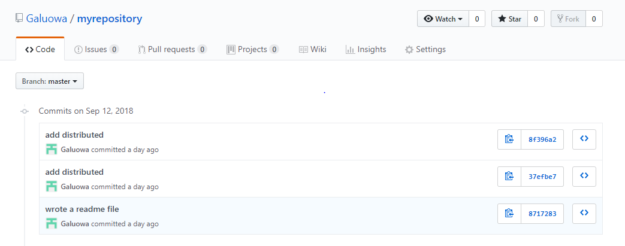
Task: Browse repository at commit 8717283
Action: [584, 214]
